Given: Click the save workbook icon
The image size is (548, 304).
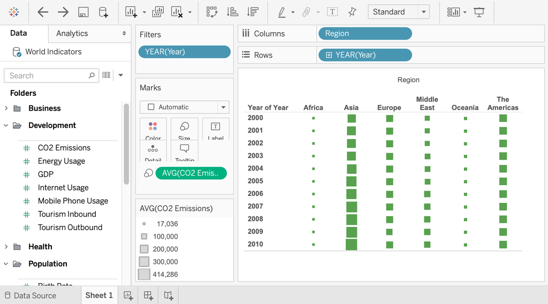Looking at the screenshot, I should 83,12.
